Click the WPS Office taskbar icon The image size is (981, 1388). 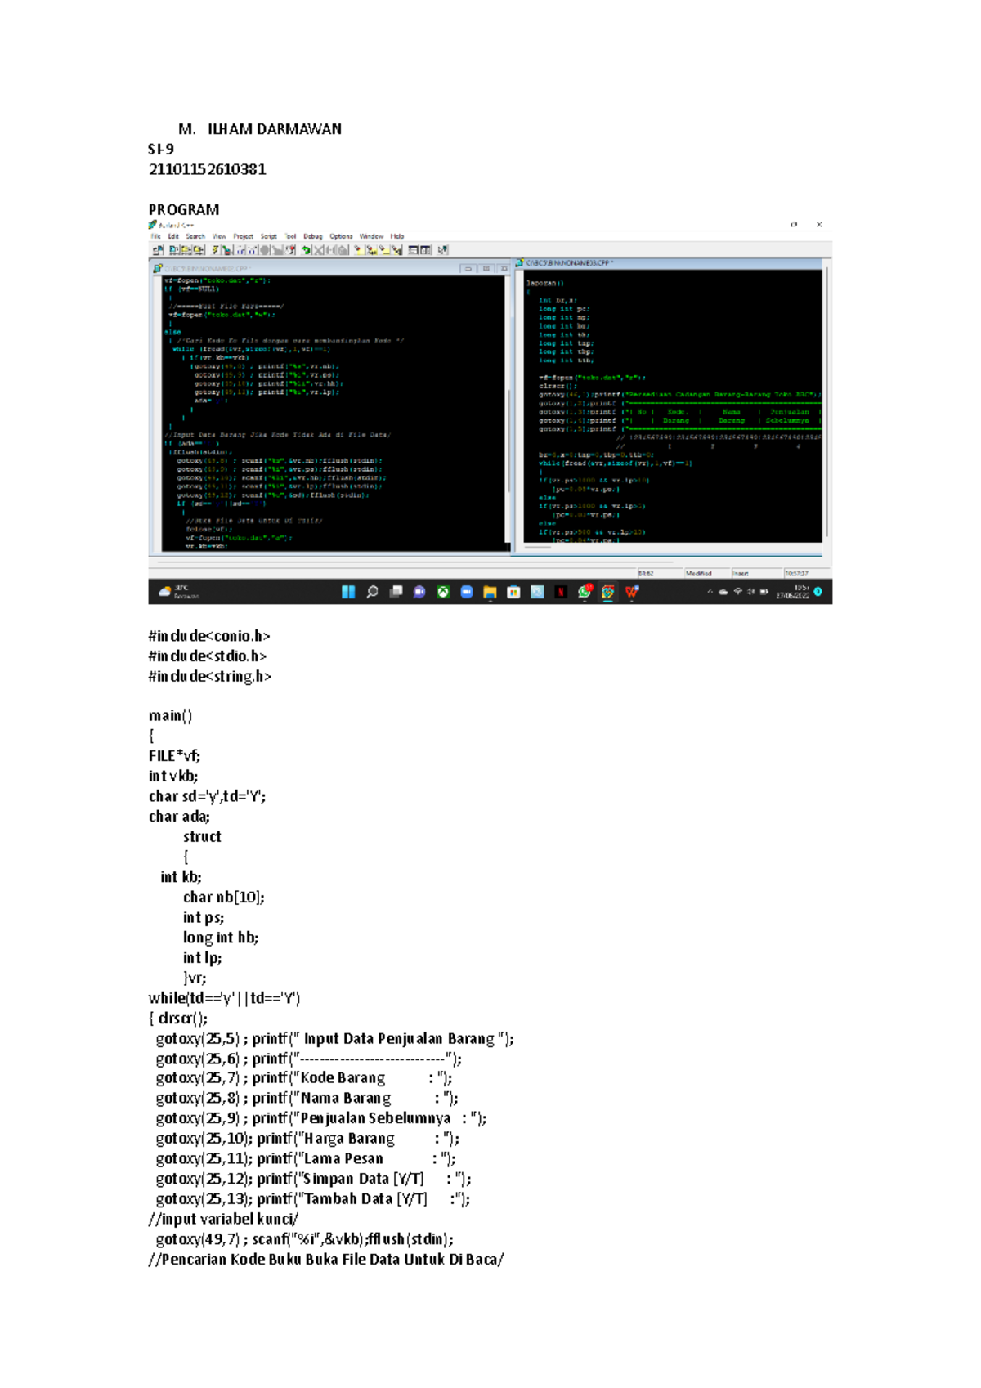632,592
